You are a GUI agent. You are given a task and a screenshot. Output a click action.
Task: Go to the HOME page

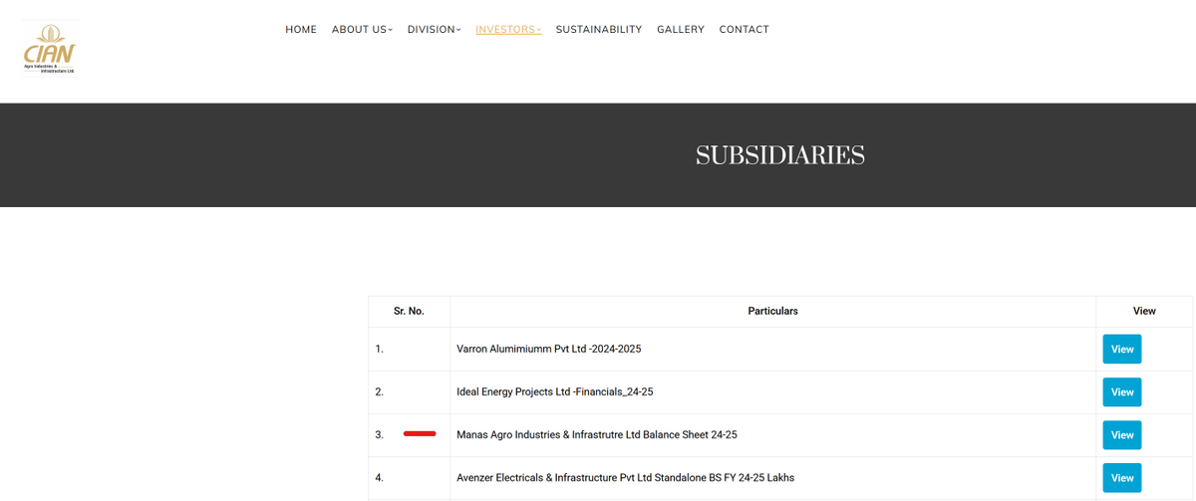301,30
